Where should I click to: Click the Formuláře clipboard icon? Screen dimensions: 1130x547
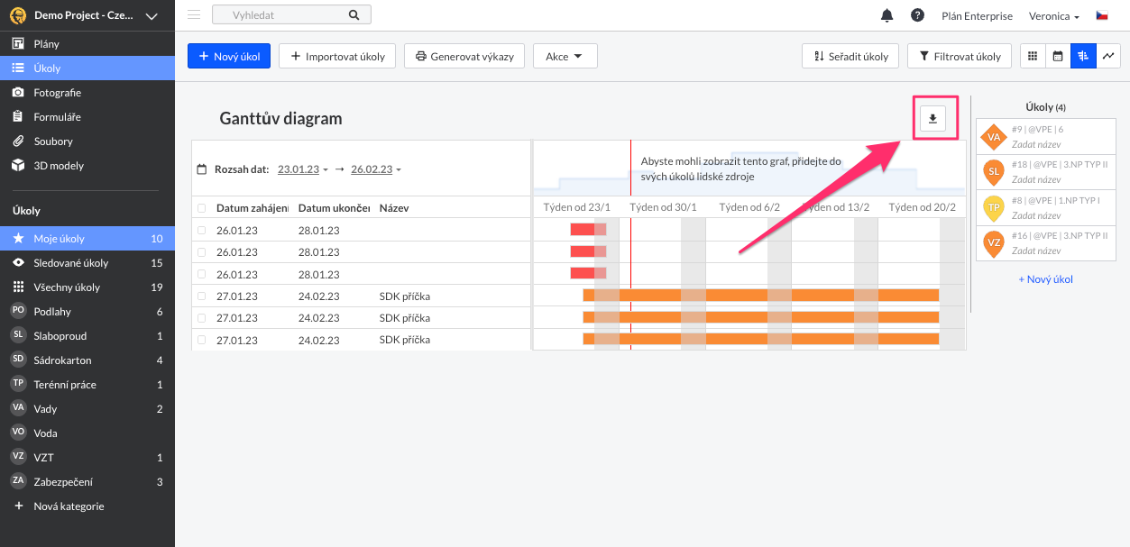click(17, 116)
